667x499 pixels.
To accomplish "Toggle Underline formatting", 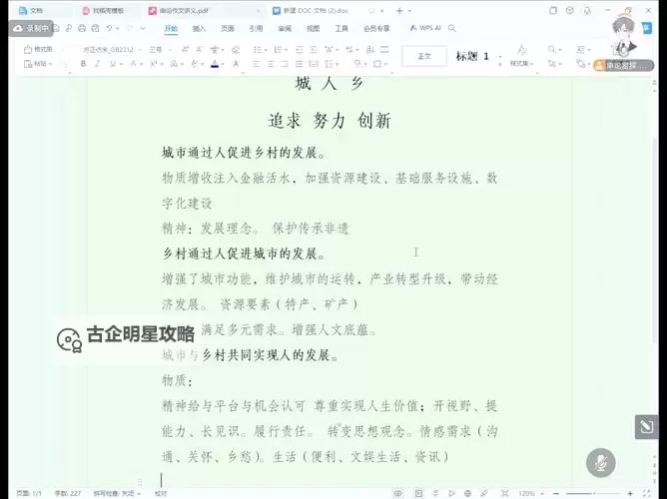I will pyautogui.click(x=113, y=64).
